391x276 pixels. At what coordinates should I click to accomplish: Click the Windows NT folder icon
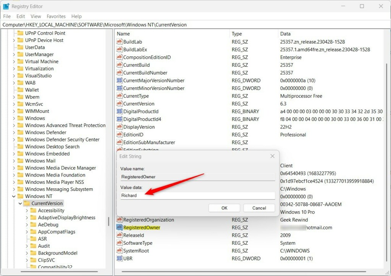[21, 196]
